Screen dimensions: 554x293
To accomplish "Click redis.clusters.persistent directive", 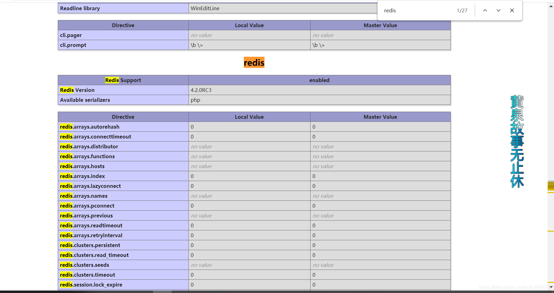I will pyautogui.click(x=90, y=245).
